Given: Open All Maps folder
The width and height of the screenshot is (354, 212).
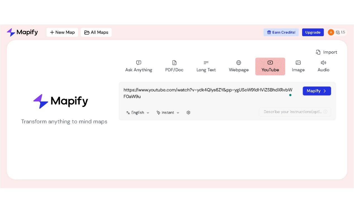Looking at the screenshot, I should tap(96, 32).
